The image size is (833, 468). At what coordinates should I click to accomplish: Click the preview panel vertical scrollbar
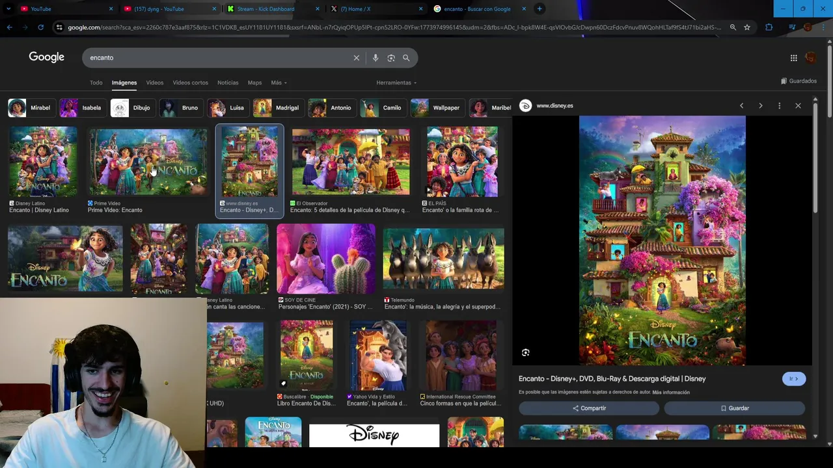tap(815, 157)
